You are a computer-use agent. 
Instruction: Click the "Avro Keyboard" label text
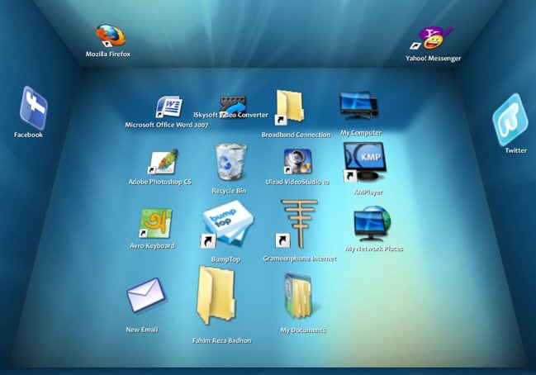152,246
